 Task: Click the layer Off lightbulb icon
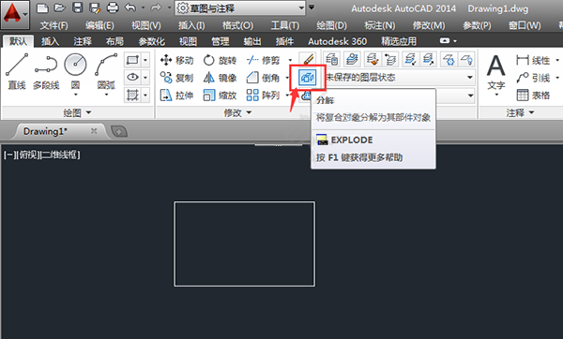(466, 60)
